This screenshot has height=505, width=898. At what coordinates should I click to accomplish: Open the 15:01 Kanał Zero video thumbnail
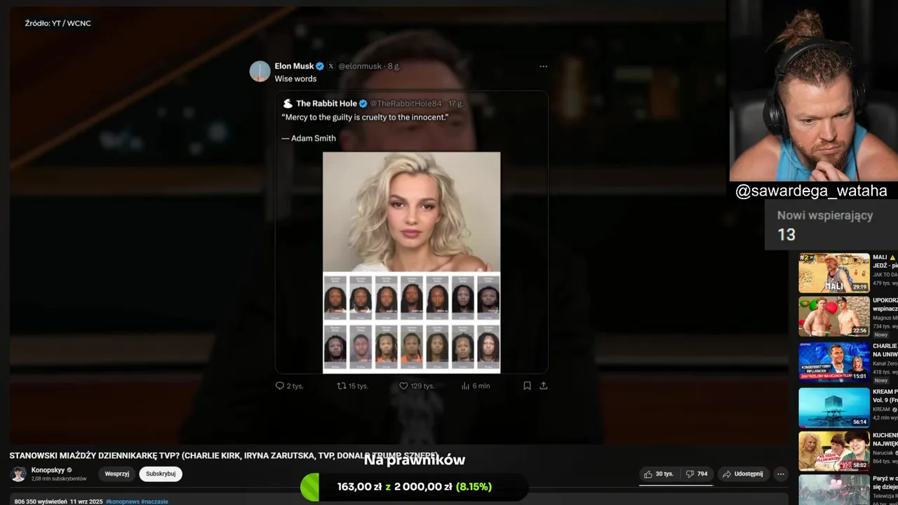(x=834, y=362)
